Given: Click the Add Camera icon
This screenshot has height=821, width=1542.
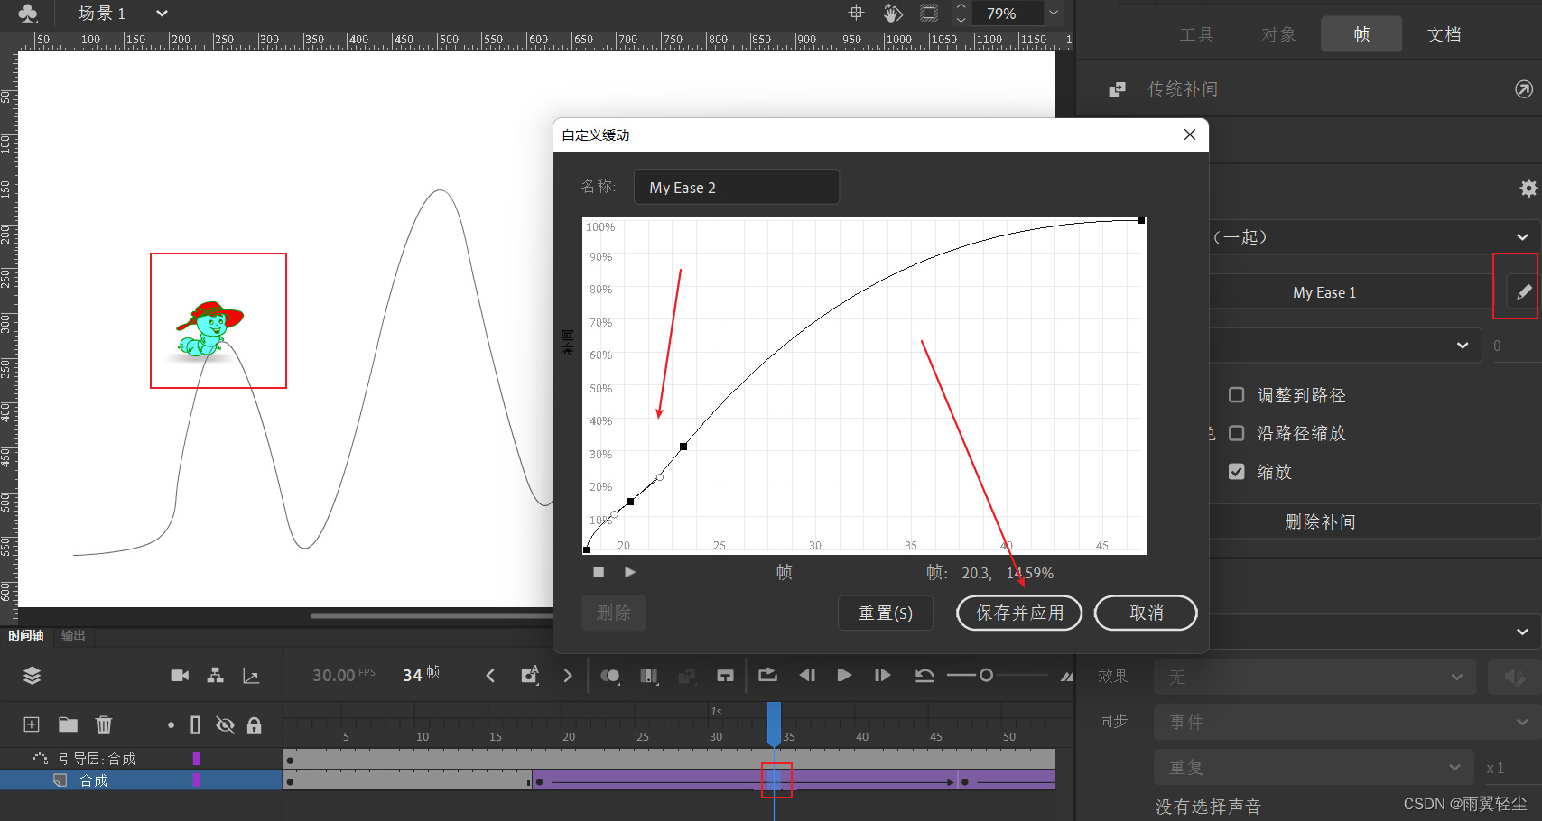Looking at the screenshot, I should pos(180,676).
